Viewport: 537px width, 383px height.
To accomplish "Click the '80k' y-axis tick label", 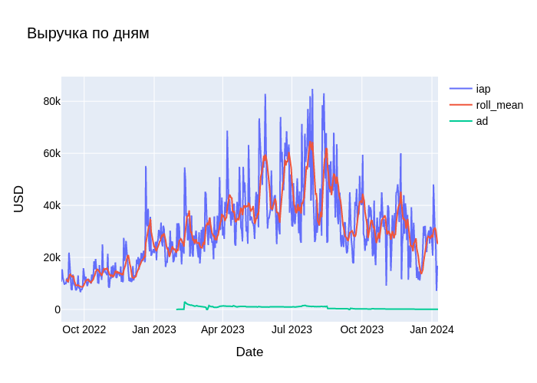I will pyautogui.click(x=51, y=101).
